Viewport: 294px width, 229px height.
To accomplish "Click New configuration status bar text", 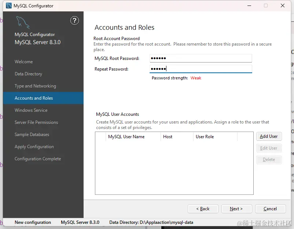I will pyautogui.click(x=33, y=222).
